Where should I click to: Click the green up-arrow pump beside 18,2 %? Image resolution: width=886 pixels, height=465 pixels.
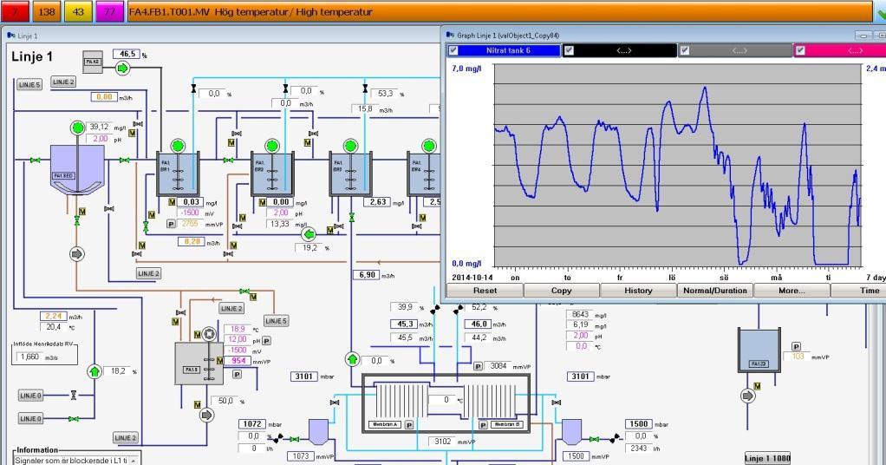click(94, 371)
